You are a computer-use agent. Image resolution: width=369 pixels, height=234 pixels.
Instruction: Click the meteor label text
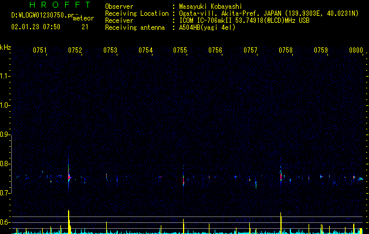tap(83, 18)
